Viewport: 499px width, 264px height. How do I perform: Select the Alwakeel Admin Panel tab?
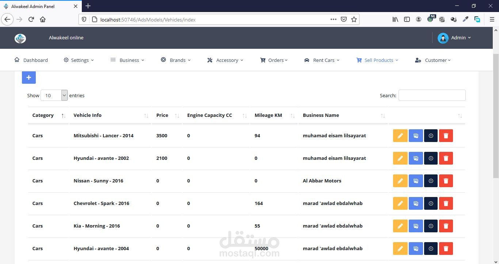pos(40,6)
